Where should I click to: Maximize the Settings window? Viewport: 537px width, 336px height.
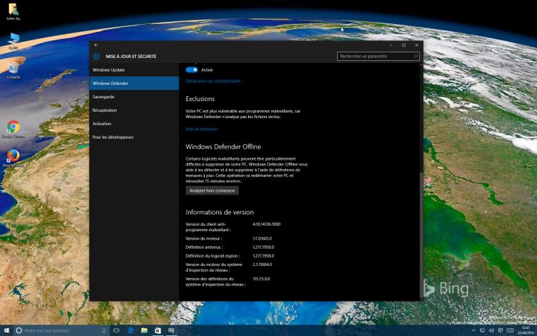click(x=403, y=45)
